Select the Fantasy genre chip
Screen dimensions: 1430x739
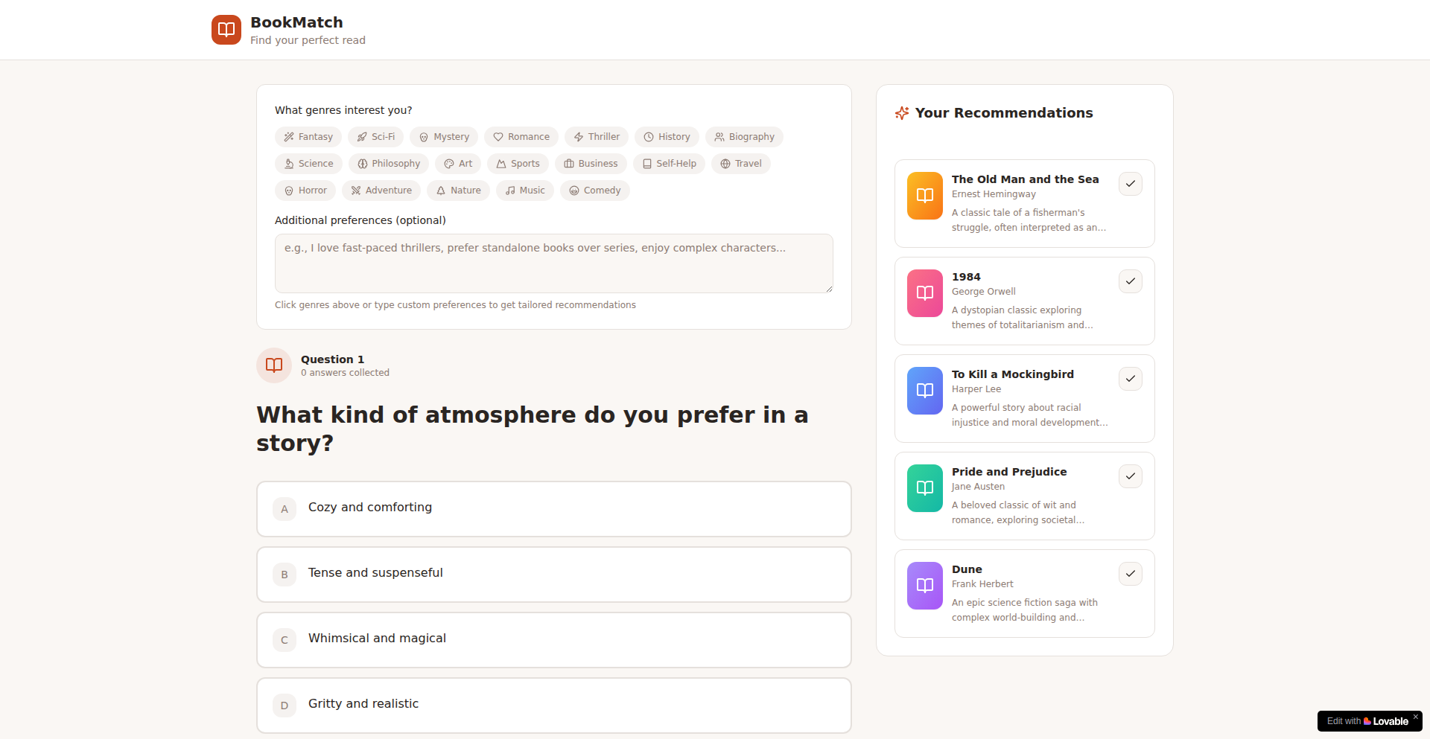(x=308, y=137)
